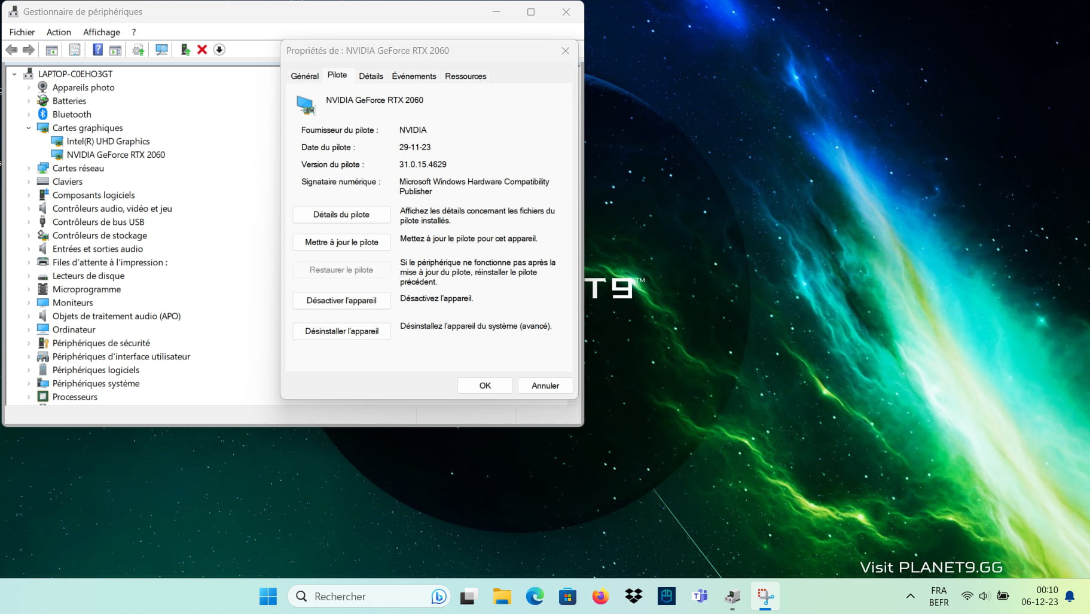Expand the Moniteurs category
1090x614 pixels.
click(28, 303)
